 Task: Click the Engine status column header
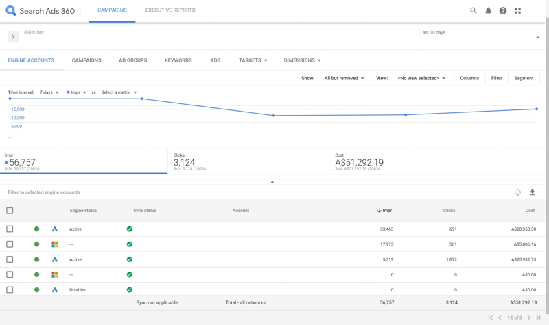(83, 211)
